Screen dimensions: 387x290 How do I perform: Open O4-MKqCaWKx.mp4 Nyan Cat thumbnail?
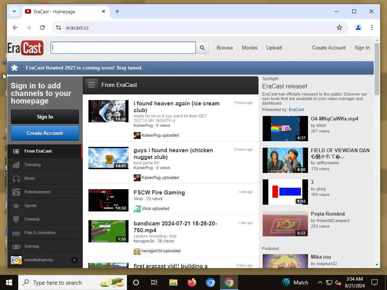tap(285, 129)
